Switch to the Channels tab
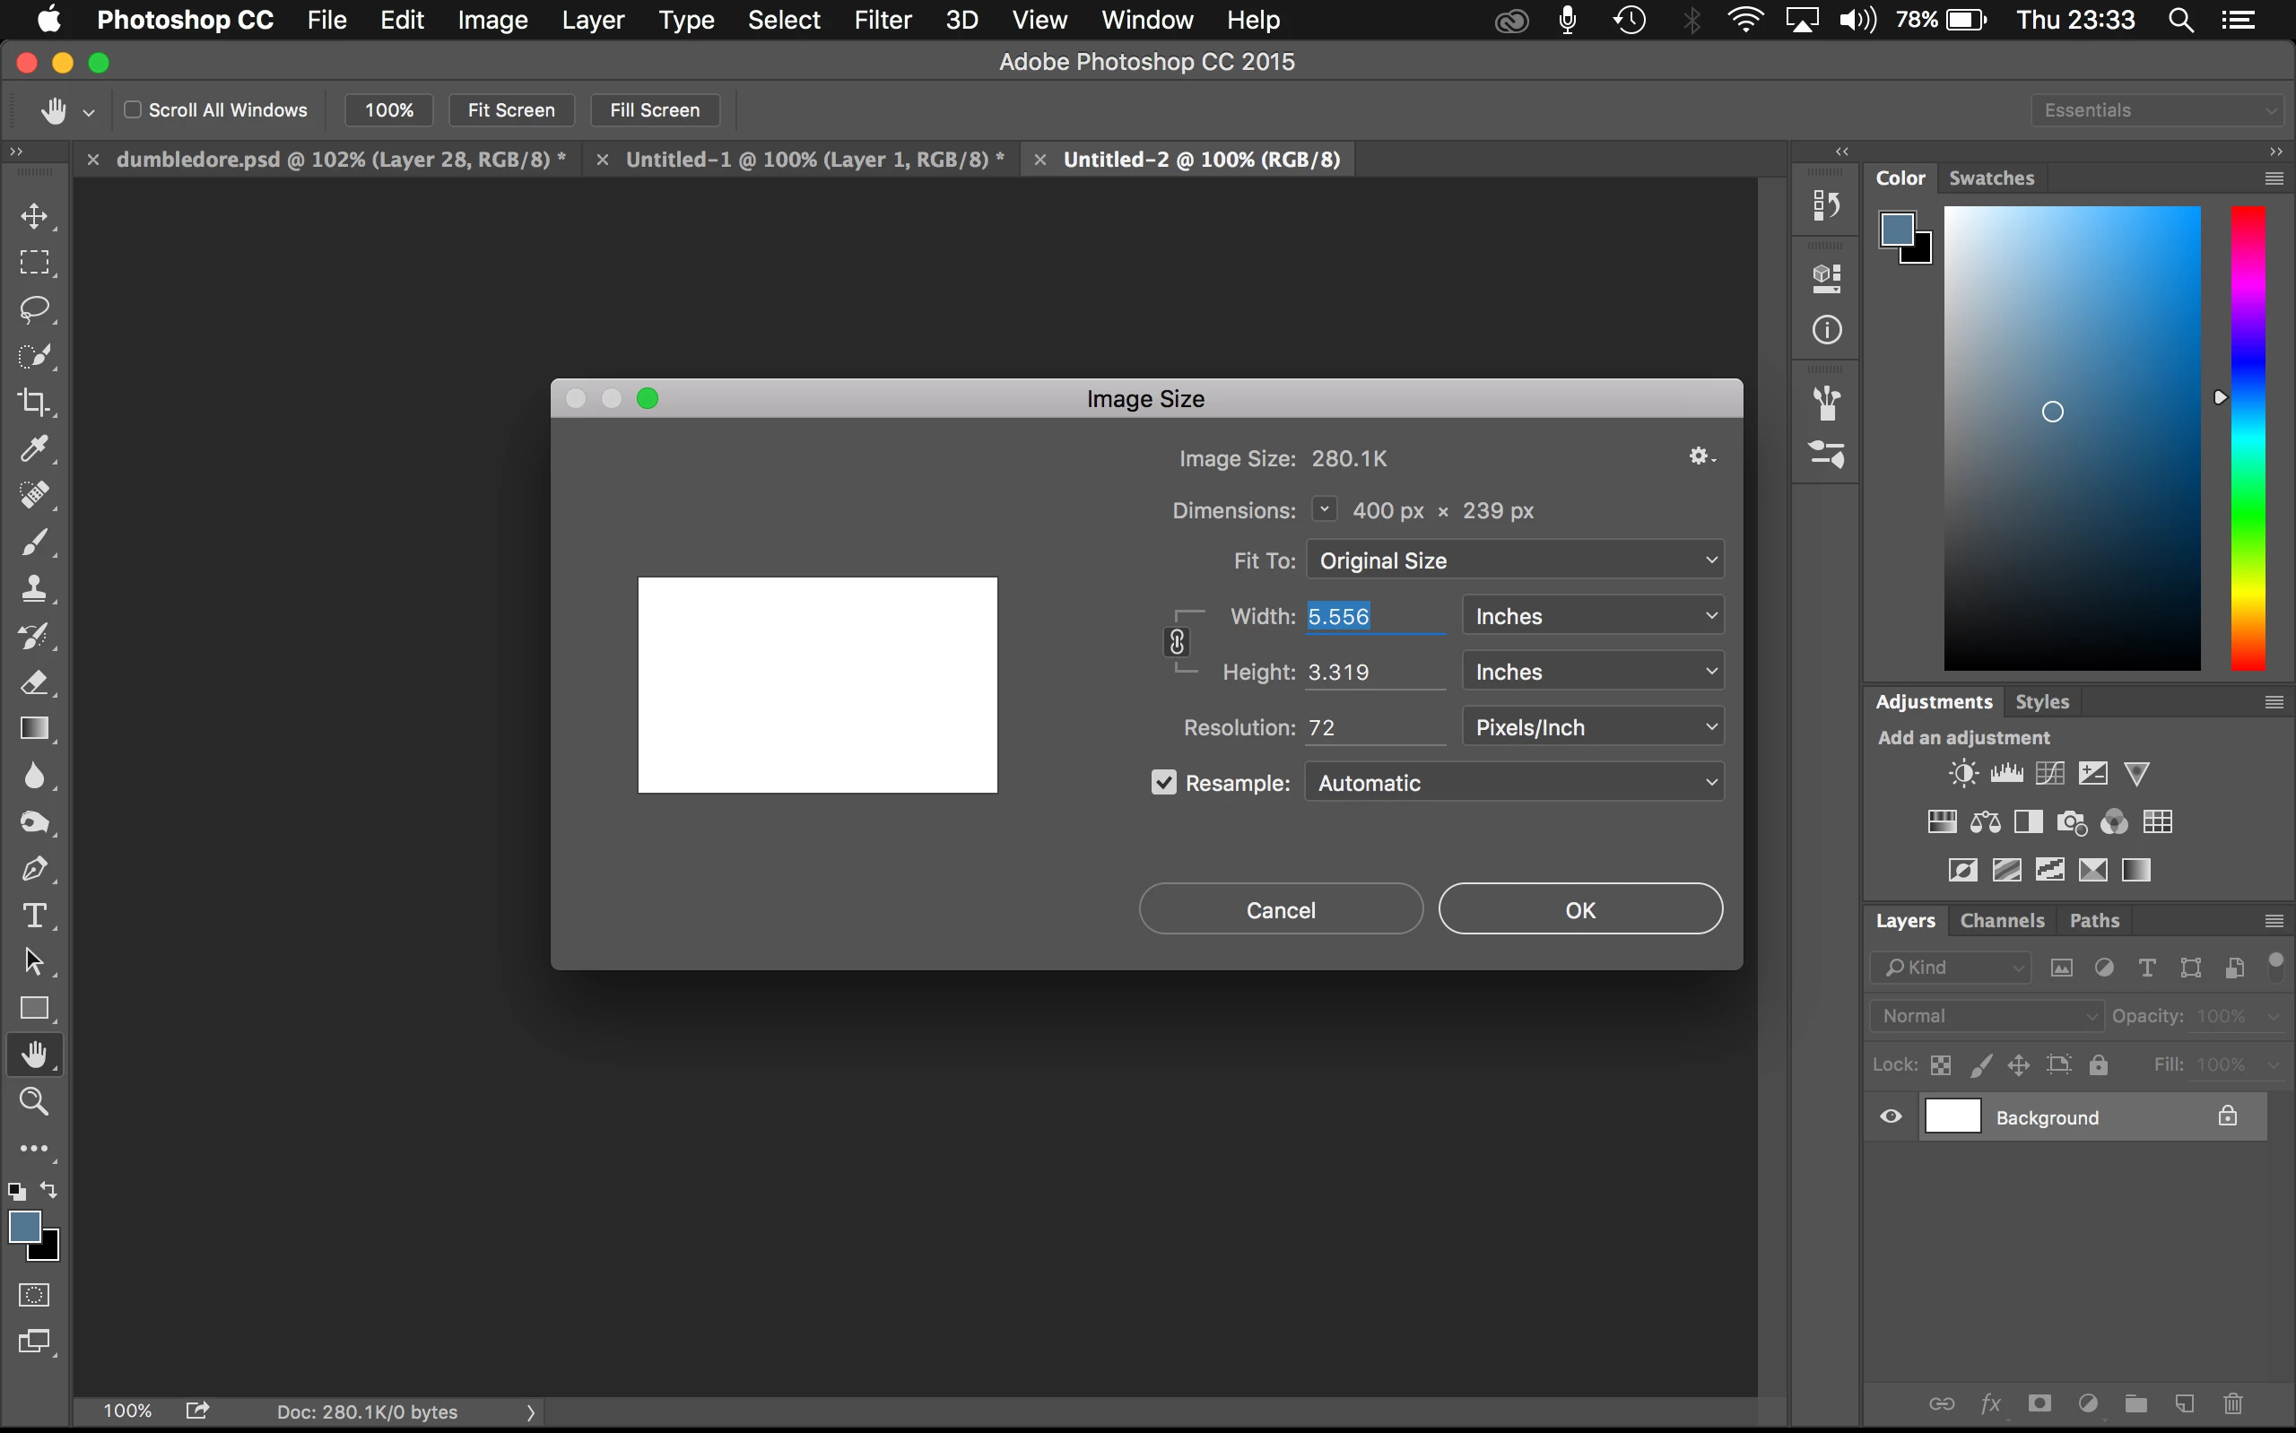Viewport: 2296px width, 1433px height. point(2001,920)
